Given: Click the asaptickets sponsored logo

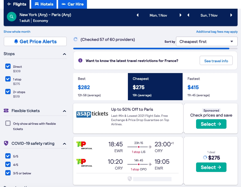Looking at the screenshot, I should 92,114.
